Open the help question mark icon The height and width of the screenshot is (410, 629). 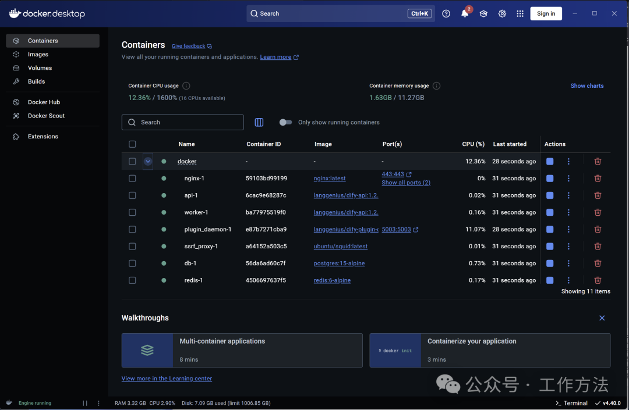[446, 13]
